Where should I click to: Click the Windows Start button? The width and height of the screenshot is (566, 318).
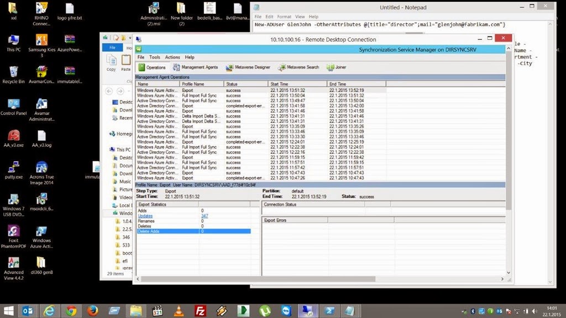(8, 311)
